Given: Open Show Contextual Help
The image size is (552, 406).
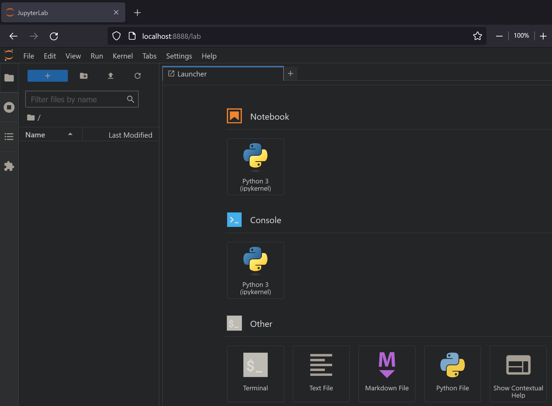Looking at the screenshot, I should pyautogui.click(x=518, y=374).
